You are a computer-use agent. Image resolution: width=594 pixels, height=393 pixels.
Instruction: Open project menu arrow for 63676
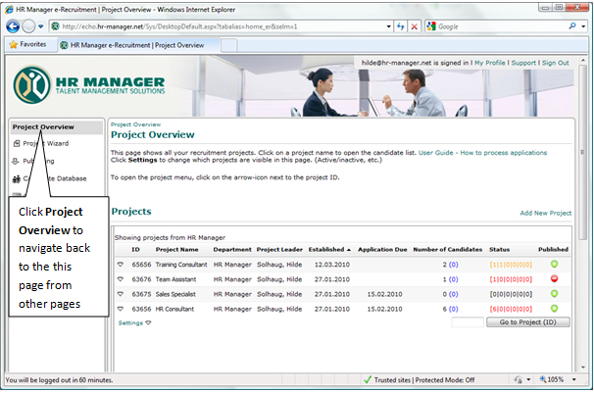(x=121, y=279)
